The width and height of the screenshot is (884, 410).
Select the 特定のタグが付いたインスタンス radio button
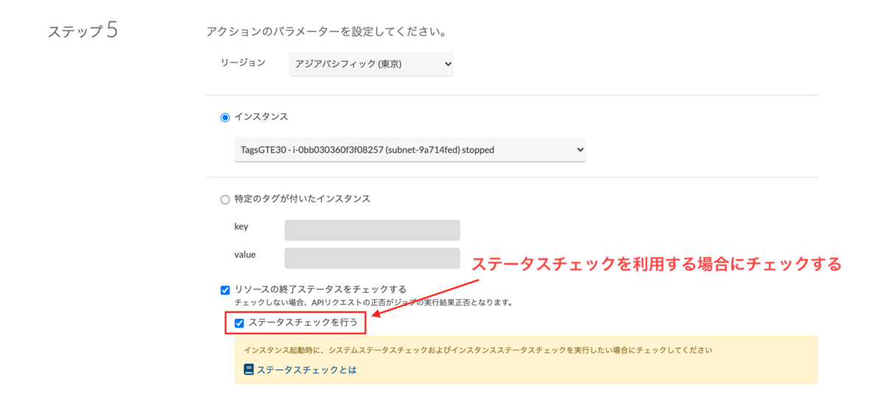[x=225, y=199]
